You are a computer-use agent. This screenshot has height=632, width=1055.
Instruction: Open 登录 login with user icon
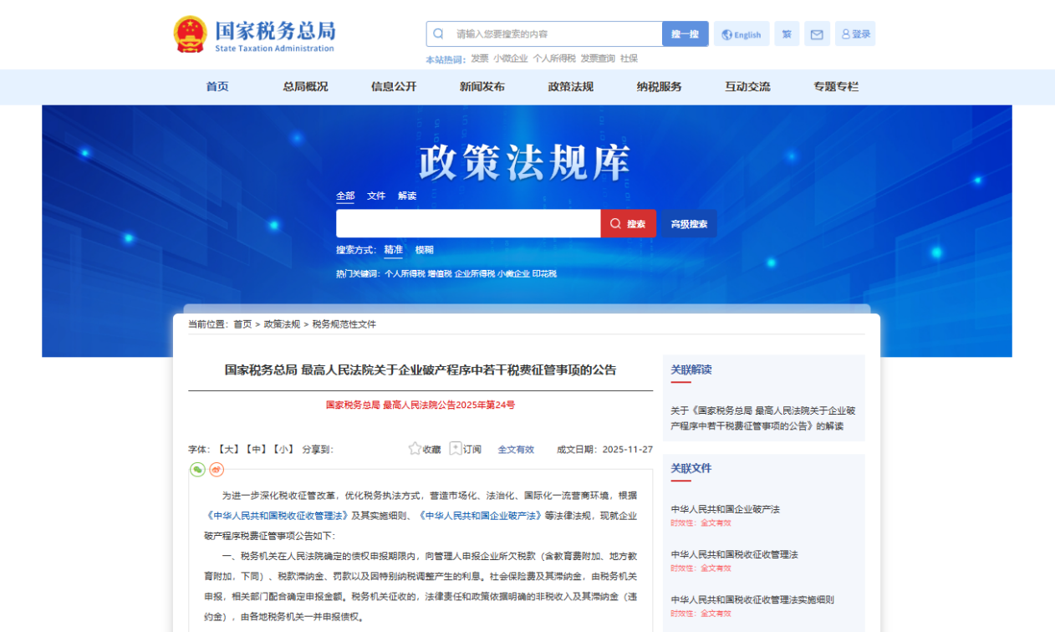coord(855,34)
